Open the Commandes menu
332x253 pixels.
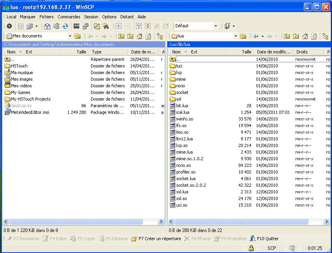[69, 17]
